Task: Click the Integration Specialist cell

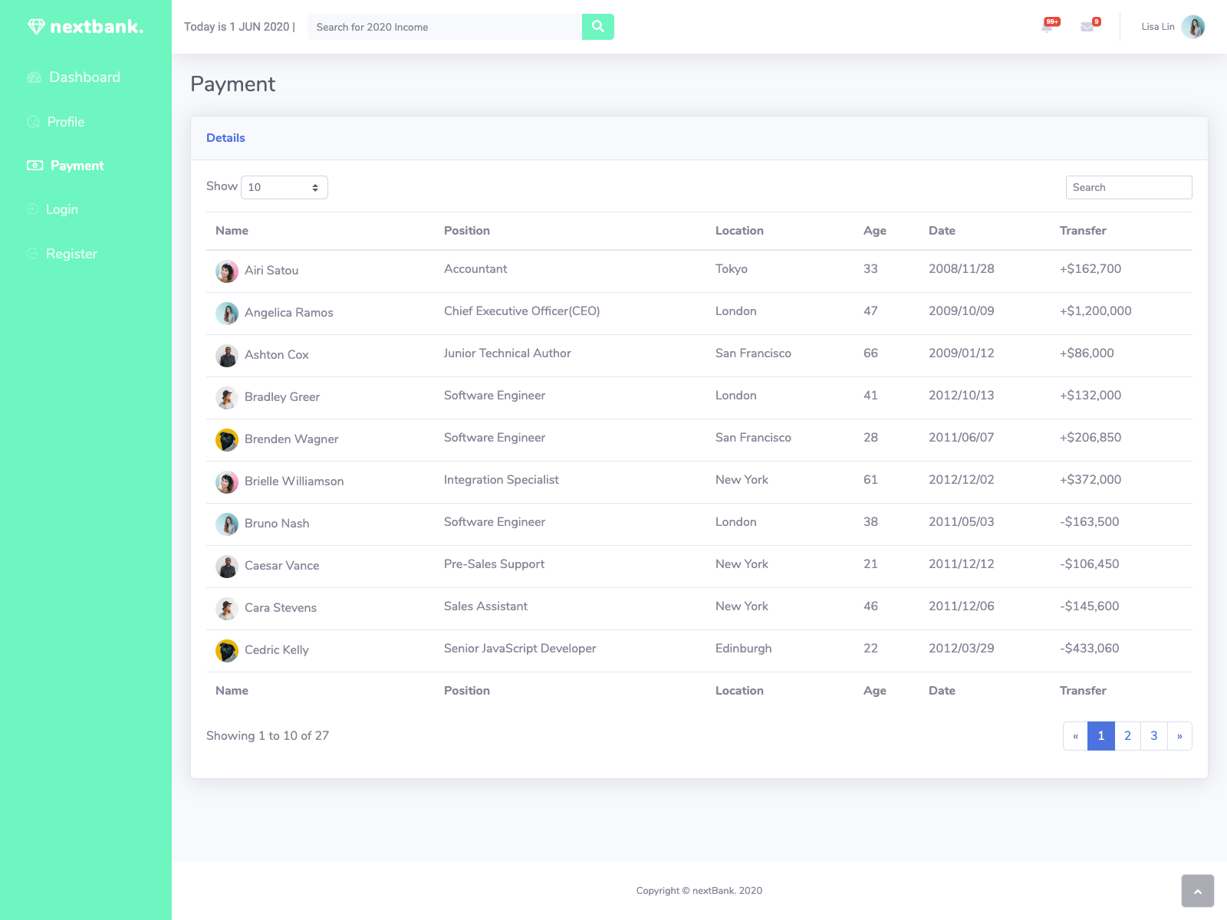Action: [501, 480]
